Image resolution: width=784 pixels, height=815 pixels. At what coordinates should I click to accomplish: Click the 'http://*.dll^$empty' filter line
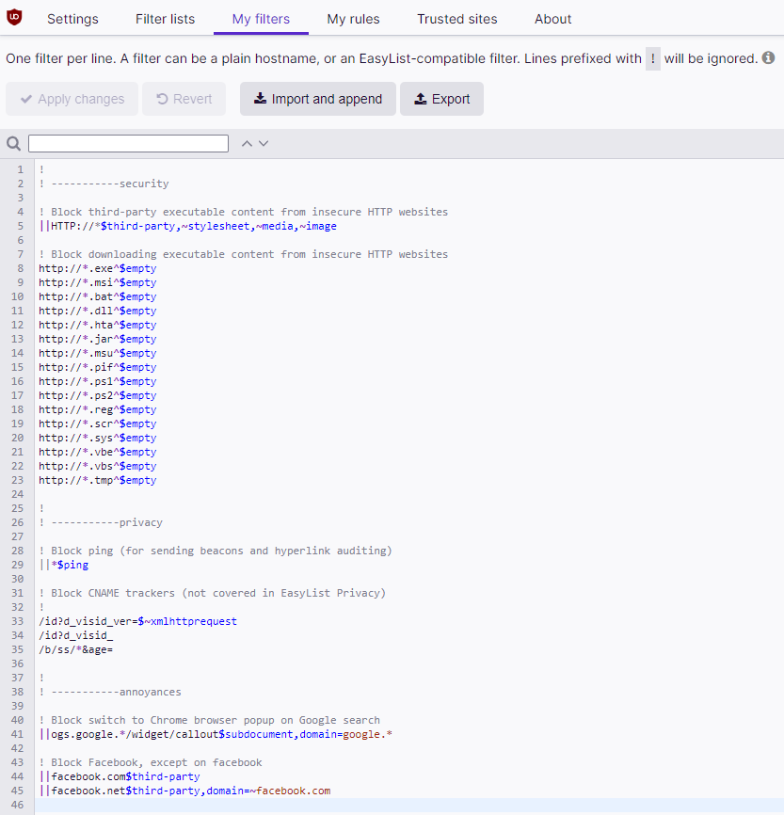[98, 311]
